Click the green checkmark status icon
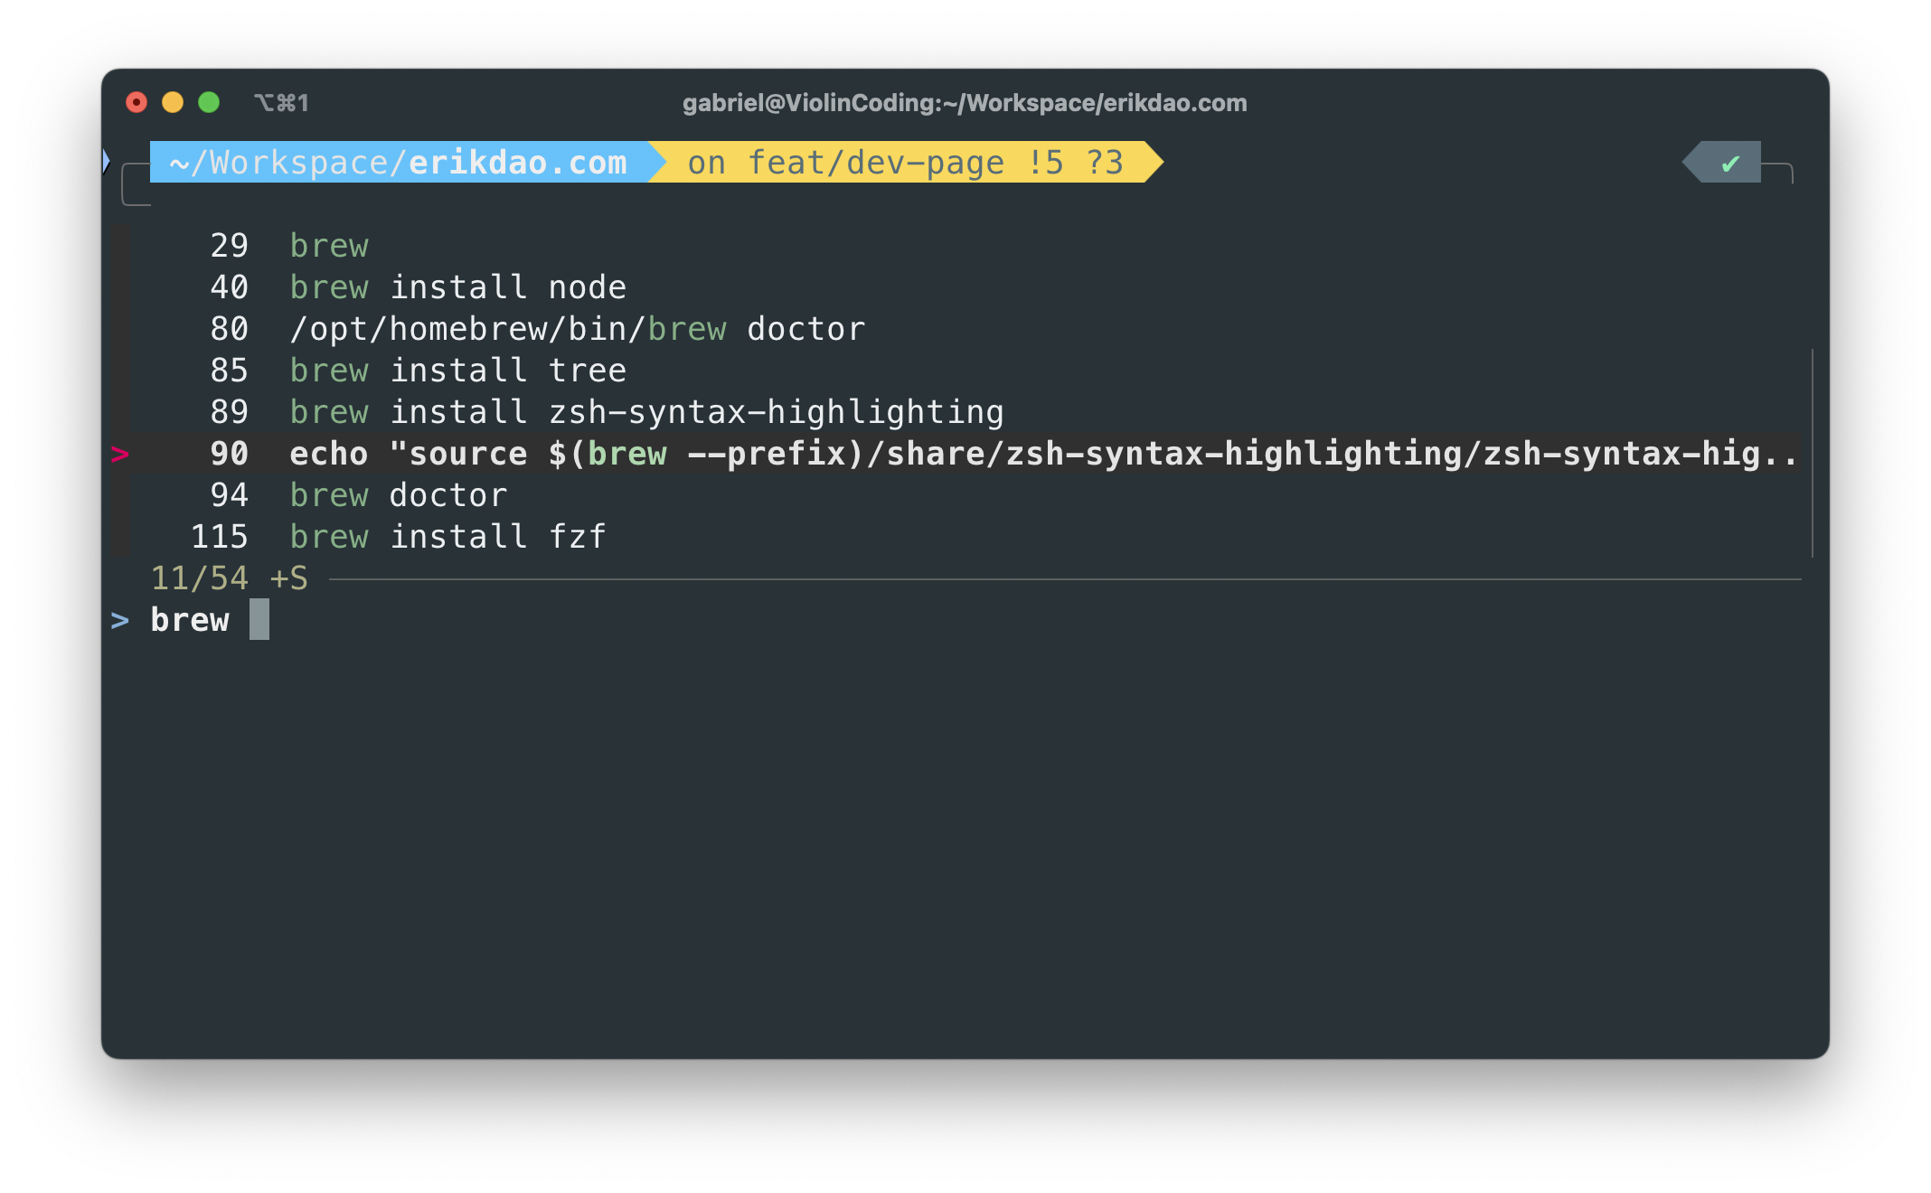Screen dimensions: 1931x1193 pos(1730,164)
